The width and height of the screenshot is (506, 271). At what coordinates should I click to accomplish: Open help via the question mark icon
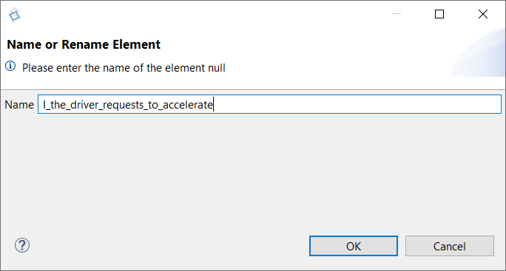coord(22,246)
